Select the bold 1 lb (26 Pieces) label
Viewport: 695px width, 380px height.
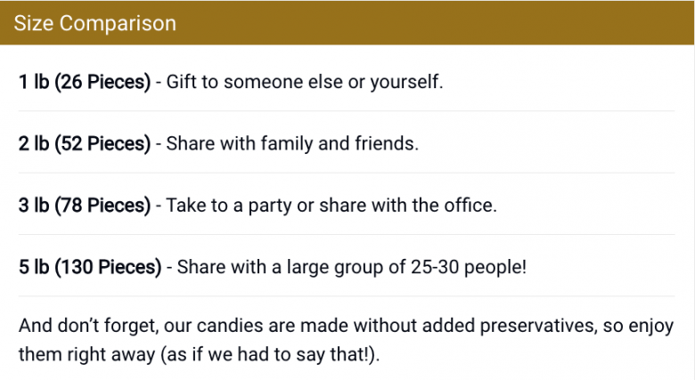click(85, 82)
